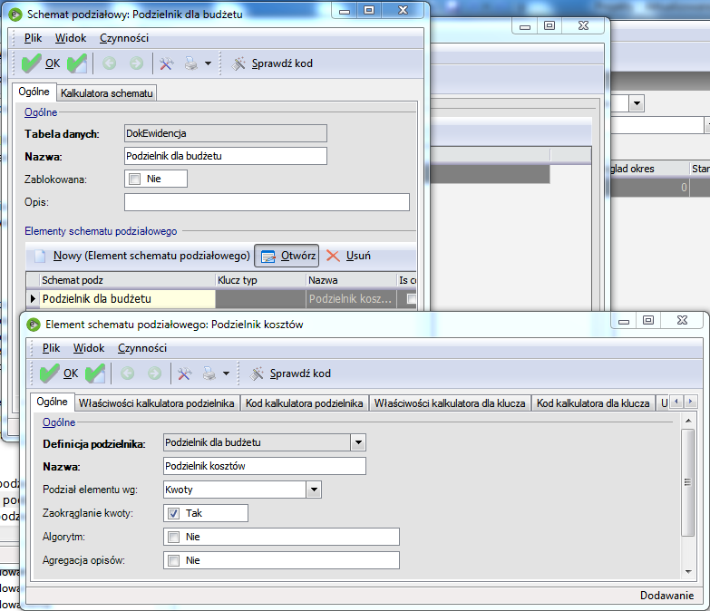
Task: Click Tabela danych field DokEwidencja
Action: pos(226,133)
